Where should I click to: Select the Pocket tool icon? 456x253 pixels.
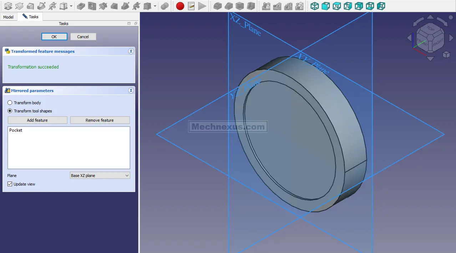point(81,6)
